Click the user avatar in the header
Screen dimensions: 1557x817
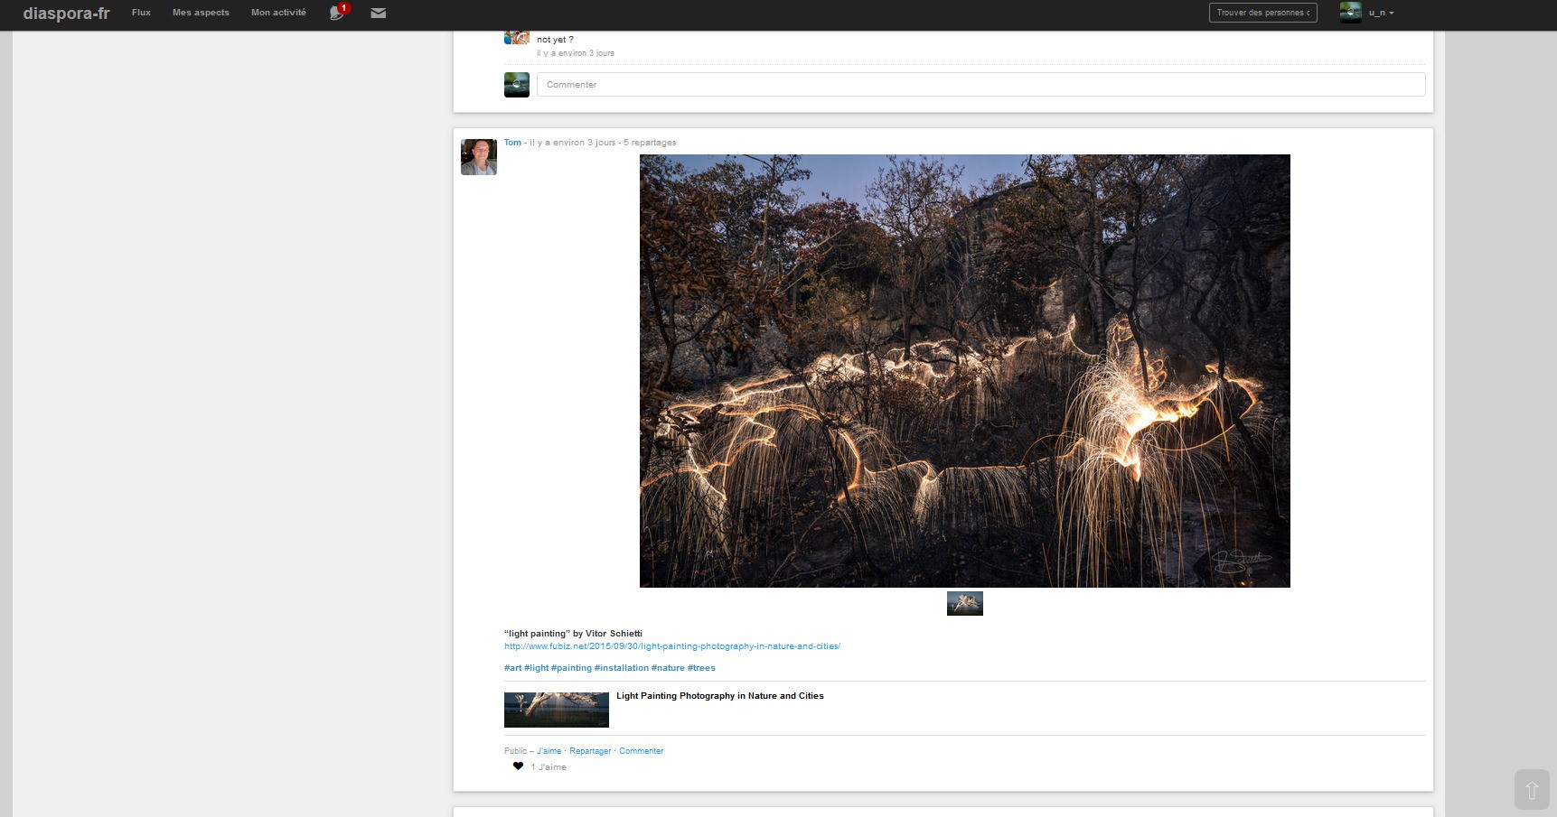click(x=1350, y=13)
